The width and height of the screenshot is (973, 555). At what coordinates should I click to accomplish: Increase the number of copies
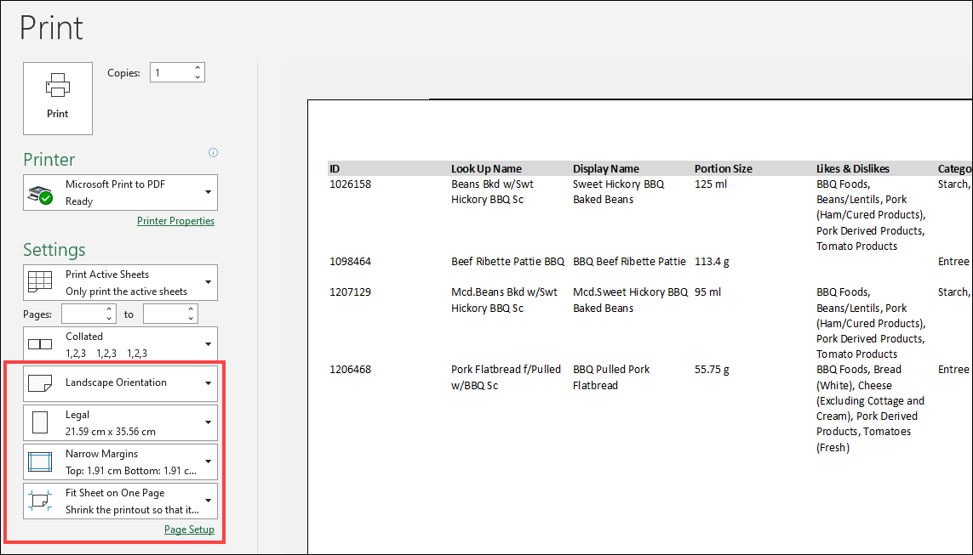[197, 68]
